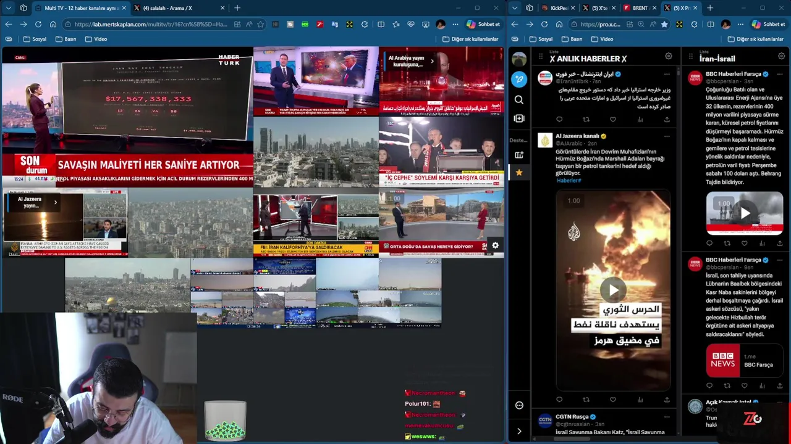Open the Al Jazeera stream title chevron
791x444 pixels.
pyautogui.click(x=55, y=202)
